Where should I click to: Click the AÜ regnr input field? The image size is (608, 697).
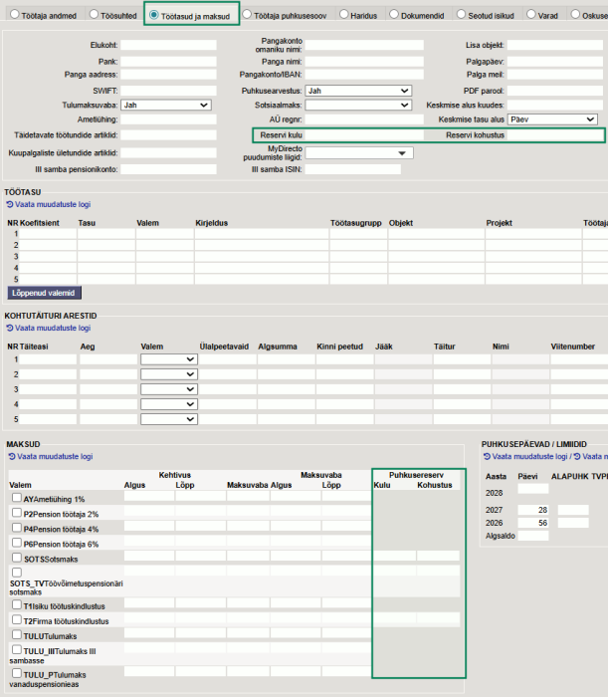tap(364, 119)
